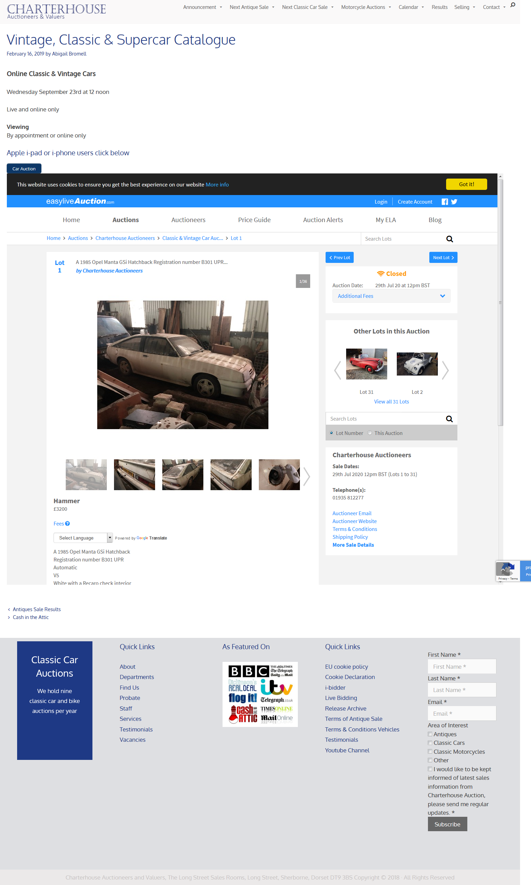Open the Select Language dropdown
531x885 pixels.
[83, 537]
